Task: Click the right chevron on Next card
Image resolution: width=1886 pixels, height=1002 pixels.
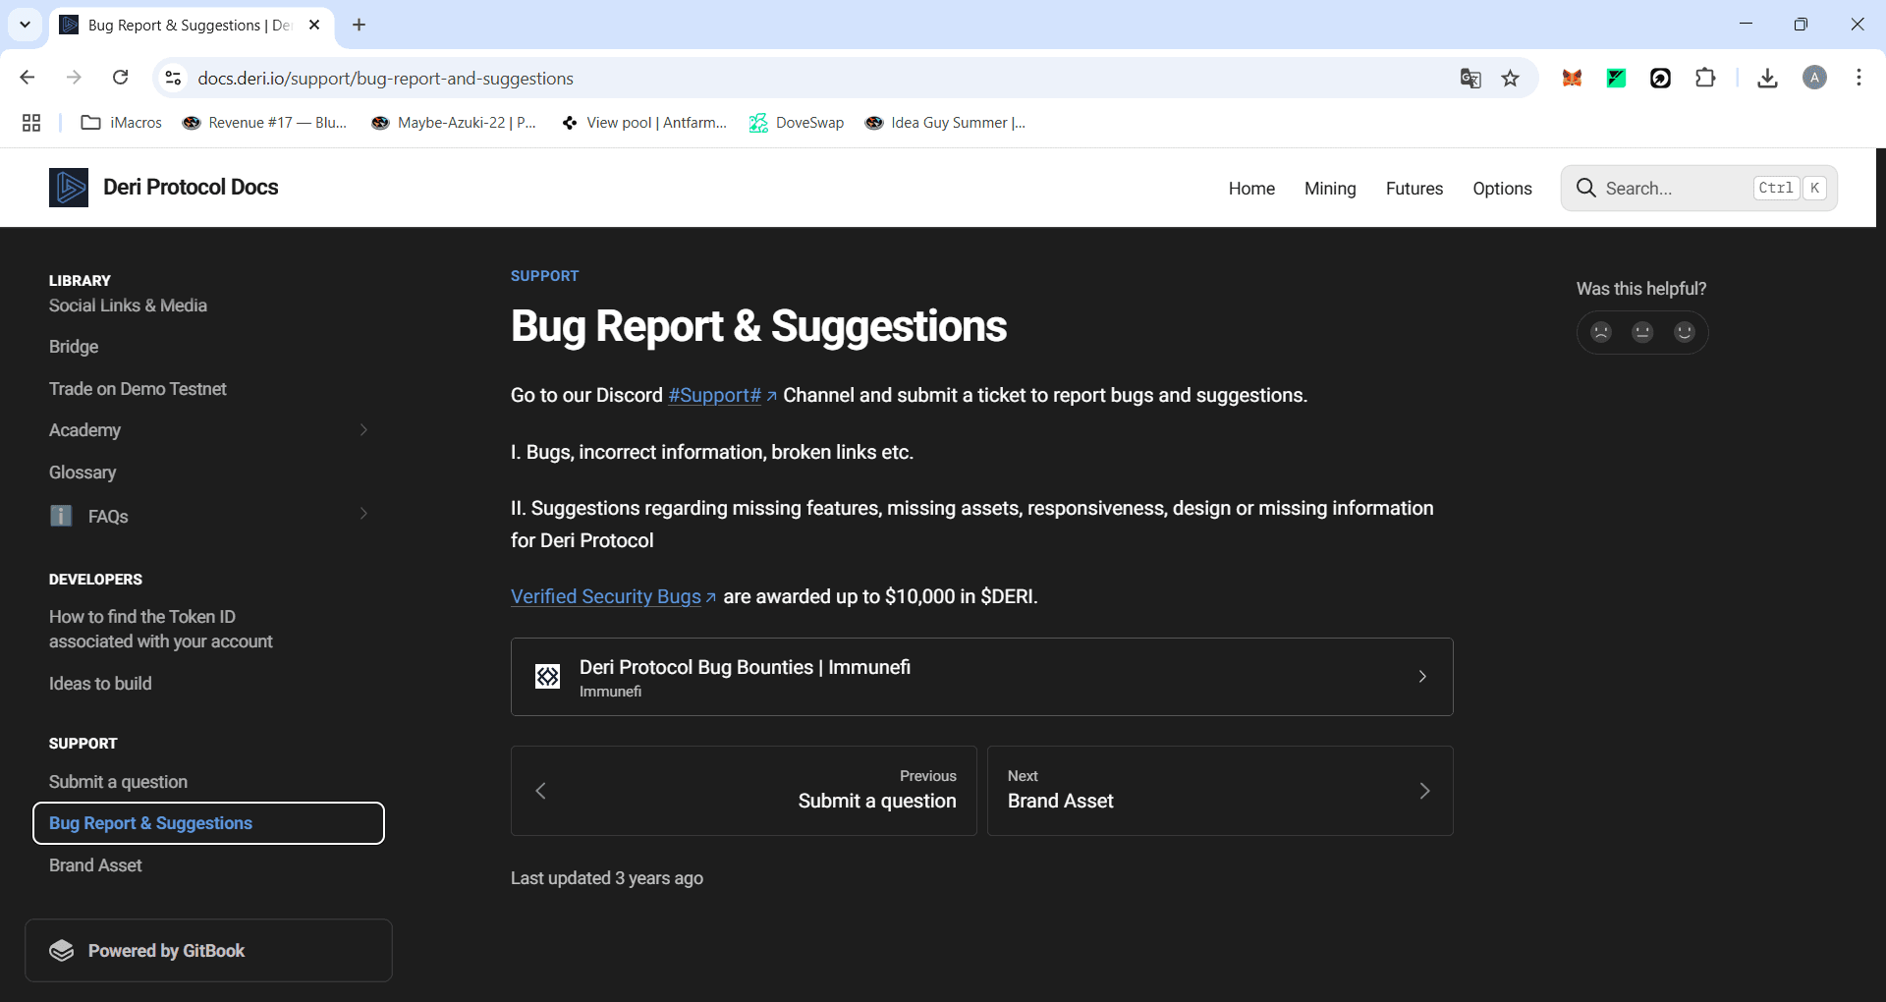Action: (1424, 791)
